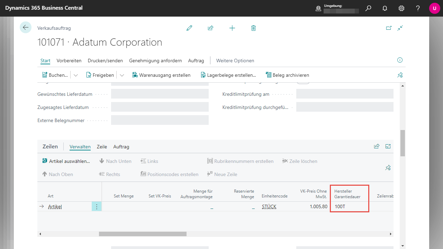Open row options three-dot menu
The image size is (443, 249).
pyautogui.click(x=97, y=206)
